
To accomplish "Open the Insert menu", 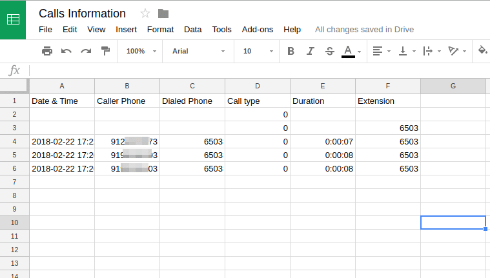I will 127,30.
